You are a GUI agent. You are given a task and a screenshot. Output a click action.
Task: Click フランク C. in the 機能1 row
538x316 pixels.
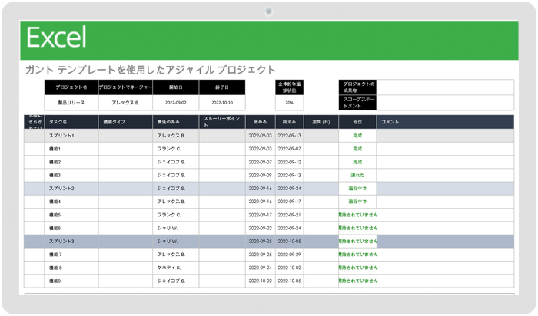[176, 149]
